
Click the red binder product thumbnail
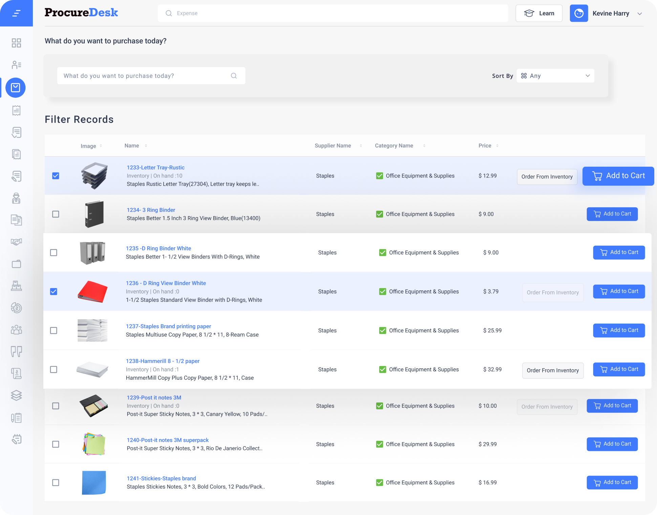point(92,291)
